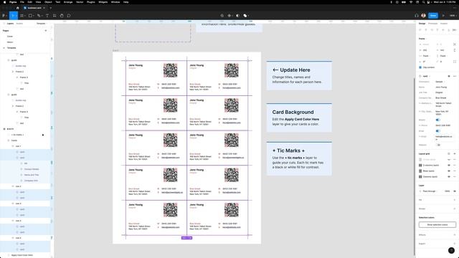Screen dimensions: 459x258
Task: Click the Share button
Action: (x=433, y=16)
